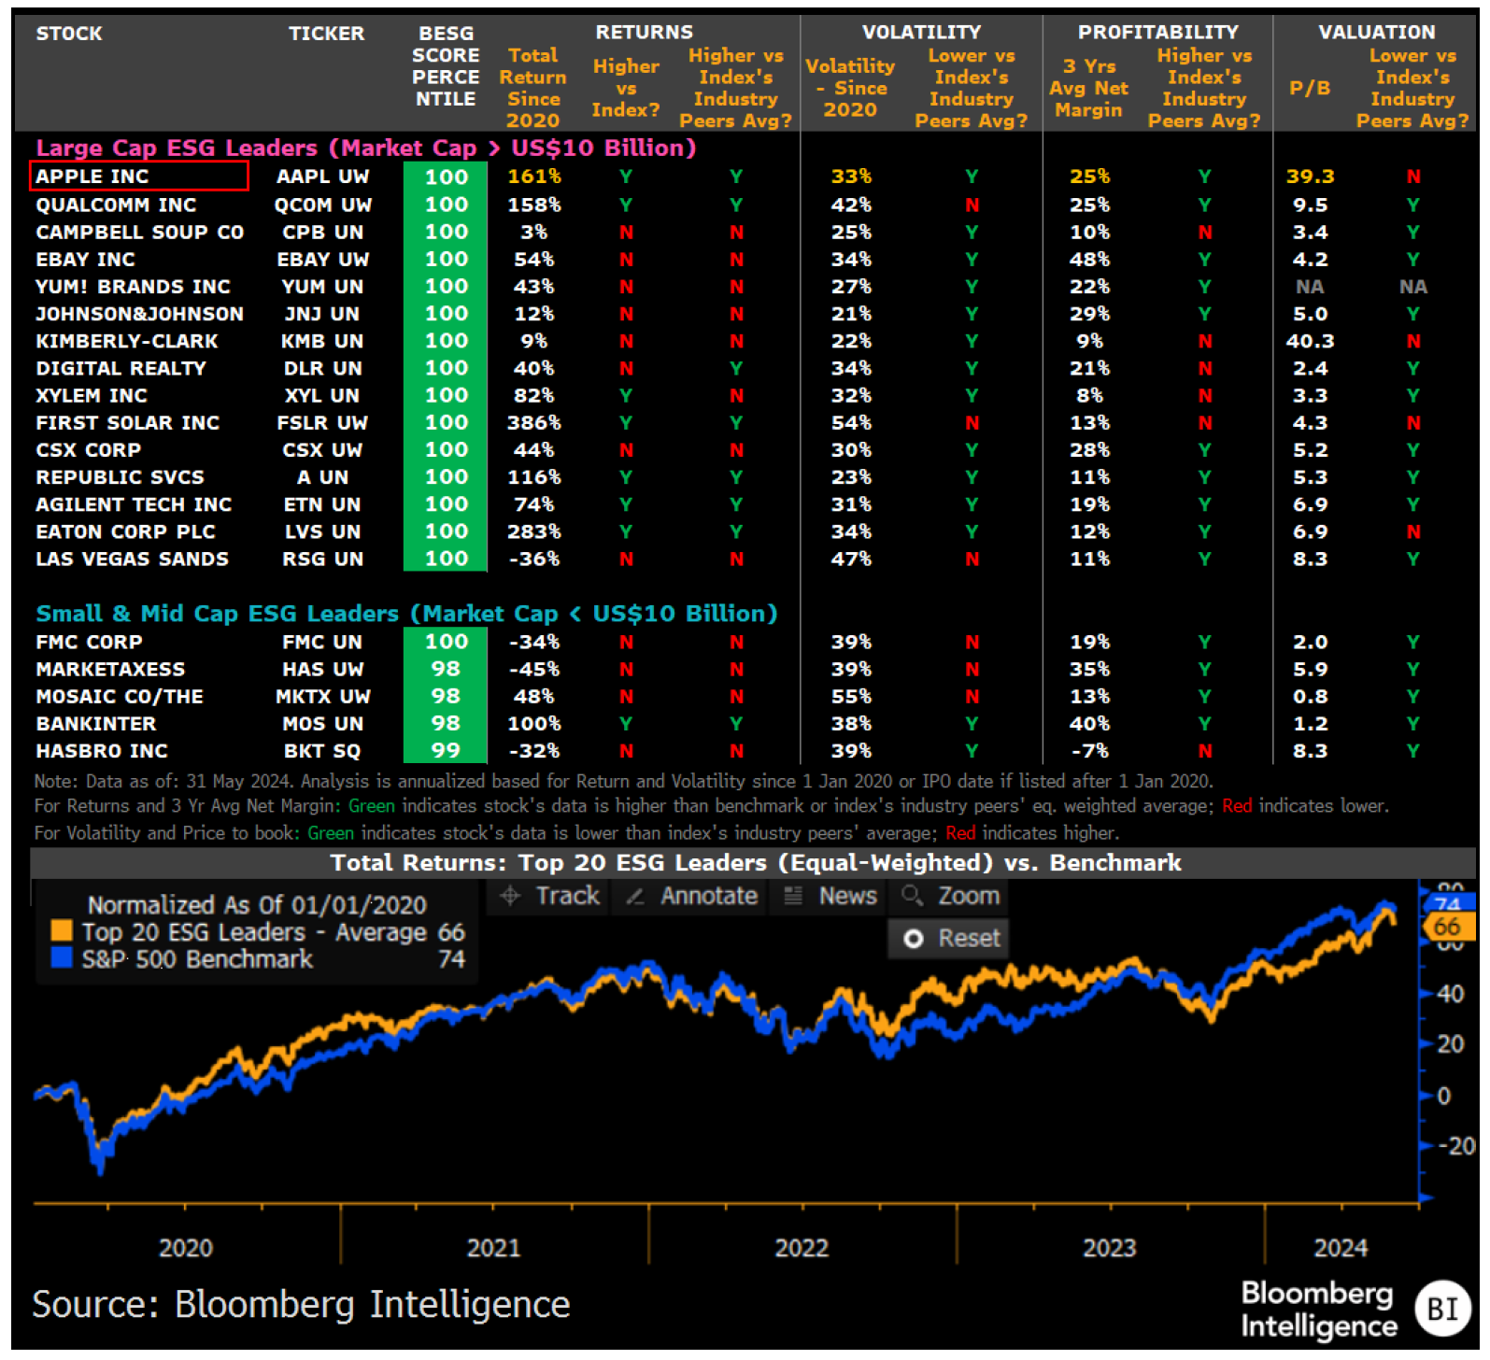
Task: Click the Total Return Since 2020 header
Action: tap(533, 88)
